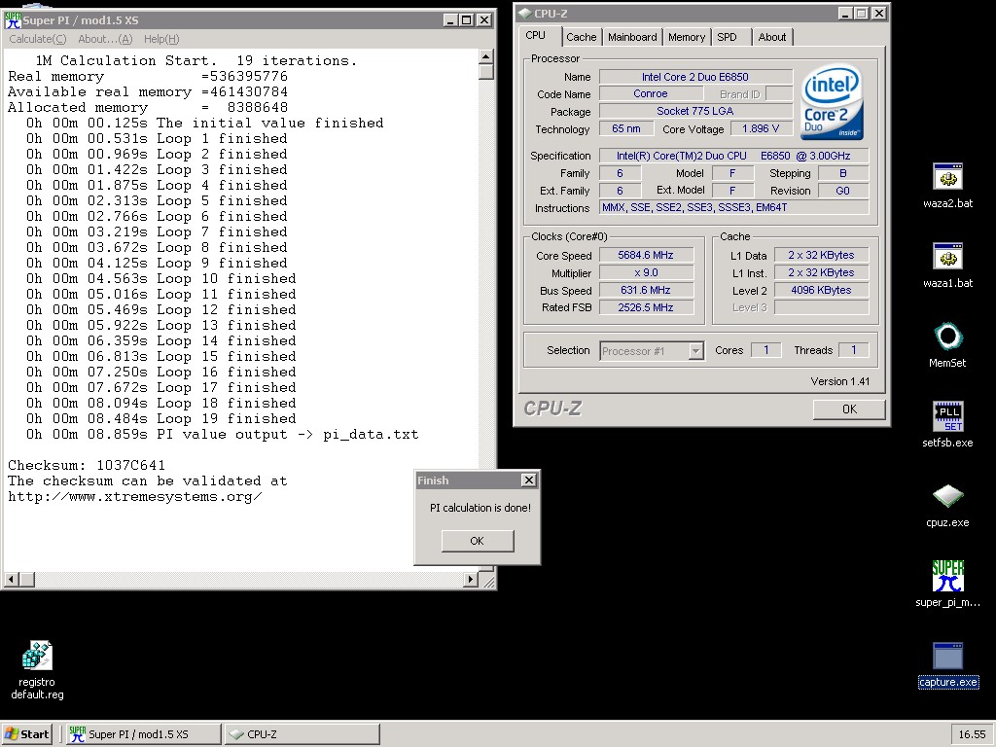Click the xtremesystems.org URL text

click(x=134, y=497)
